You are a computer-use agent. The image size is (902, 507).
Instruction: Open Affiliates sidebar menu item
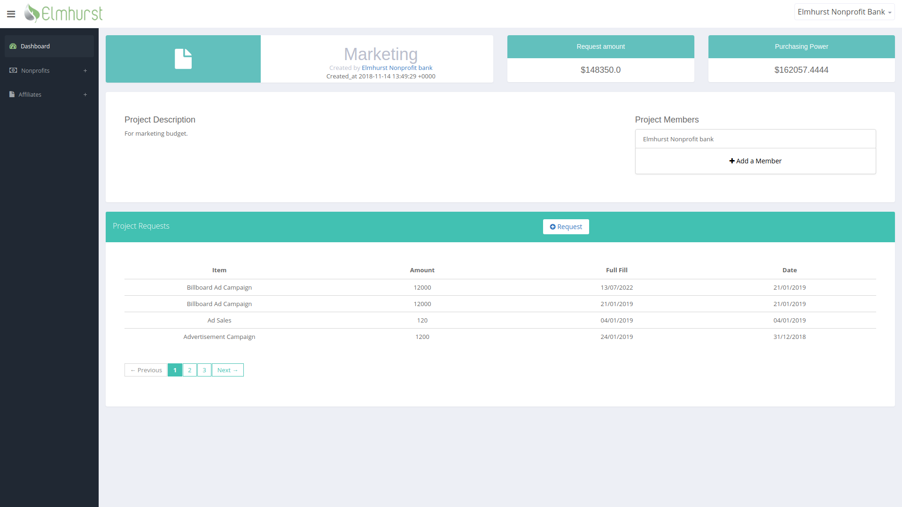click(49, 94)
